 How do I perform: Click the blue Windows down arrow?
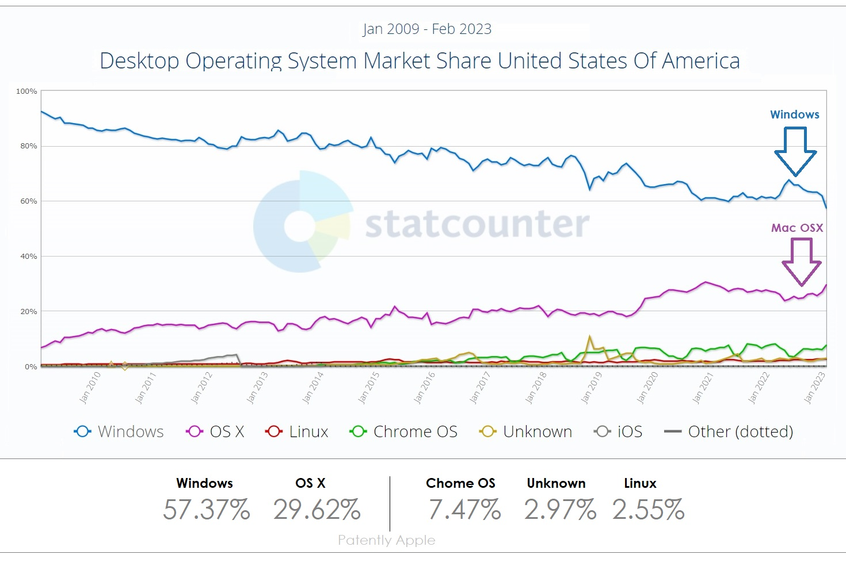[795, 151]
